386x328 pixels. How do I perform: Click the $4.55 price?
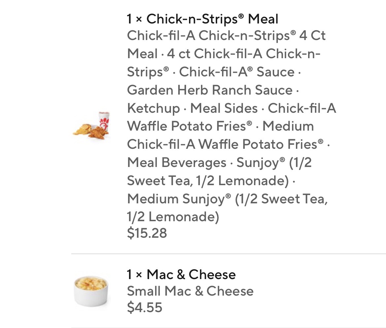pos(145,307)
